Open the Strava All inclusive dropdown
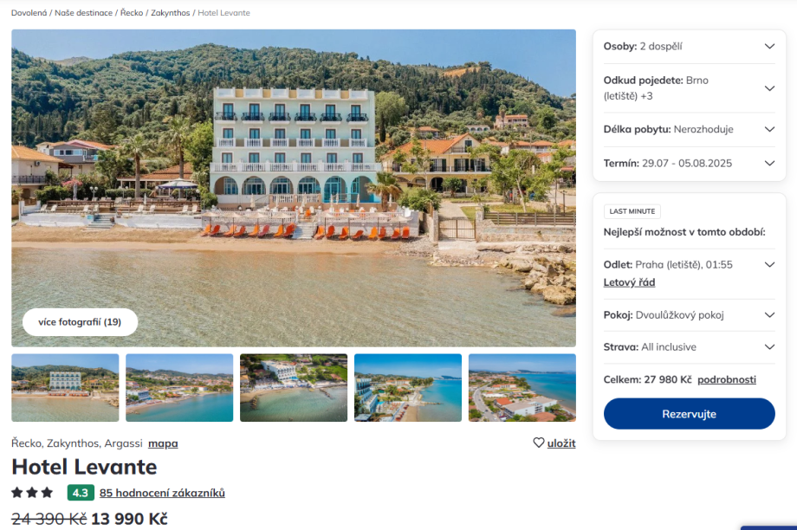Screen dimensions: 797x530 pyautogui.click(x=769, y=347)
